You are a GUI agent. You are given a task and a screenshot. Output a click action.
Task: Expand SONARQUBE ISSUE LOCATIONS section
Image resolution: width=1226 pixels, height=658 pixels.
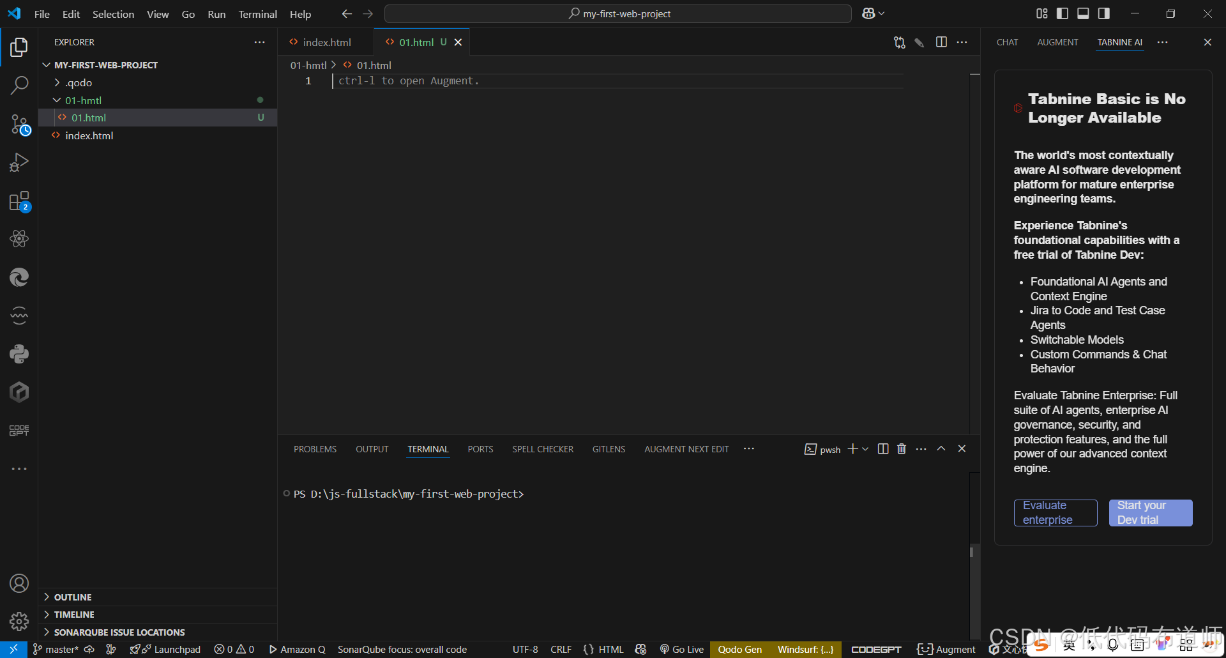tap(158, 632)
